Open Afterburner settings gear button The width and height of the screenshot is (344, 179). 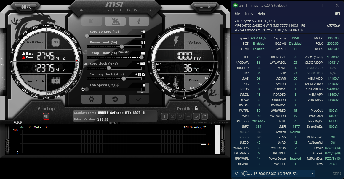(92, 99)
